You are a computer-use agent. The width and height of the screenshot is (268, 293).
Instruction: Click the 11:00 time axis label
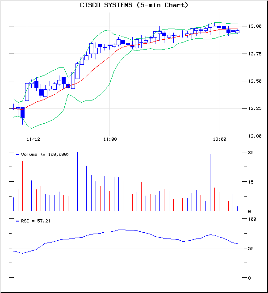coord(110,139)
